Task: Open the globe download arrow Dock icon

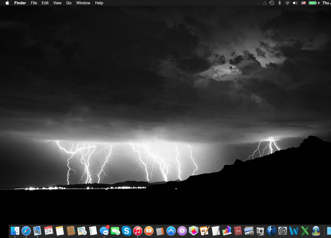Action: tap(316, 231)
